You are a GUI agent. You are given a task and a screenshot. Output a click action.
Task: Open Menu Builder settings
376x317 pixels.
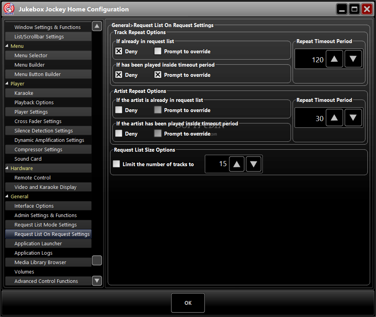click(48, 65)
